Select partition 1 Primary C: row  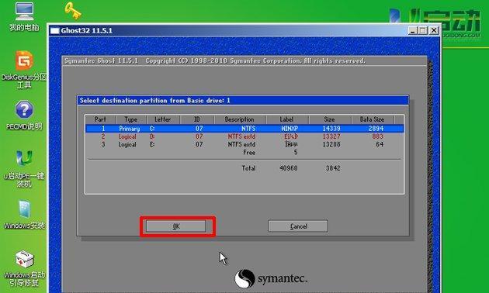click(244, 129)
